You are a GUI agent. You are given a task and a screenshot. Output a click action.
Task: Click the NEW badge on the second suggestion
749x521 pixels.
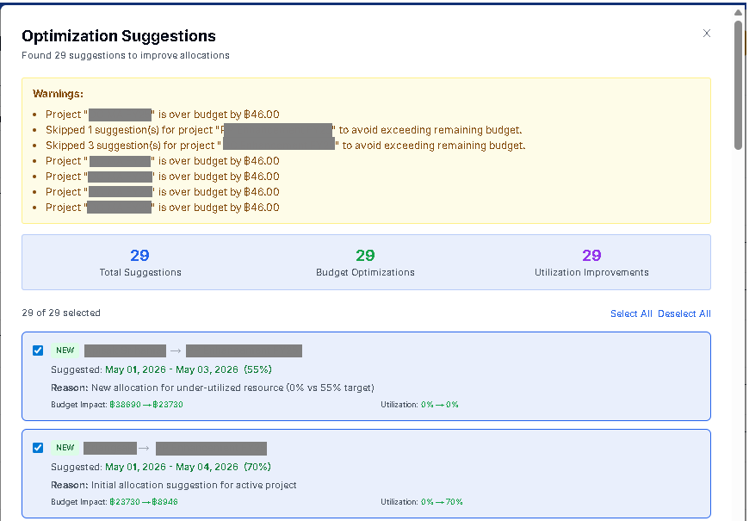[x=65, y=447]
